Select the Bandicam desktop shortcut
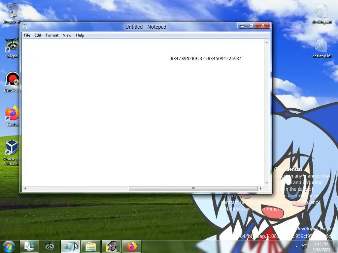The width and height of the screenshot is (338, 253). [x=12, y=82]
